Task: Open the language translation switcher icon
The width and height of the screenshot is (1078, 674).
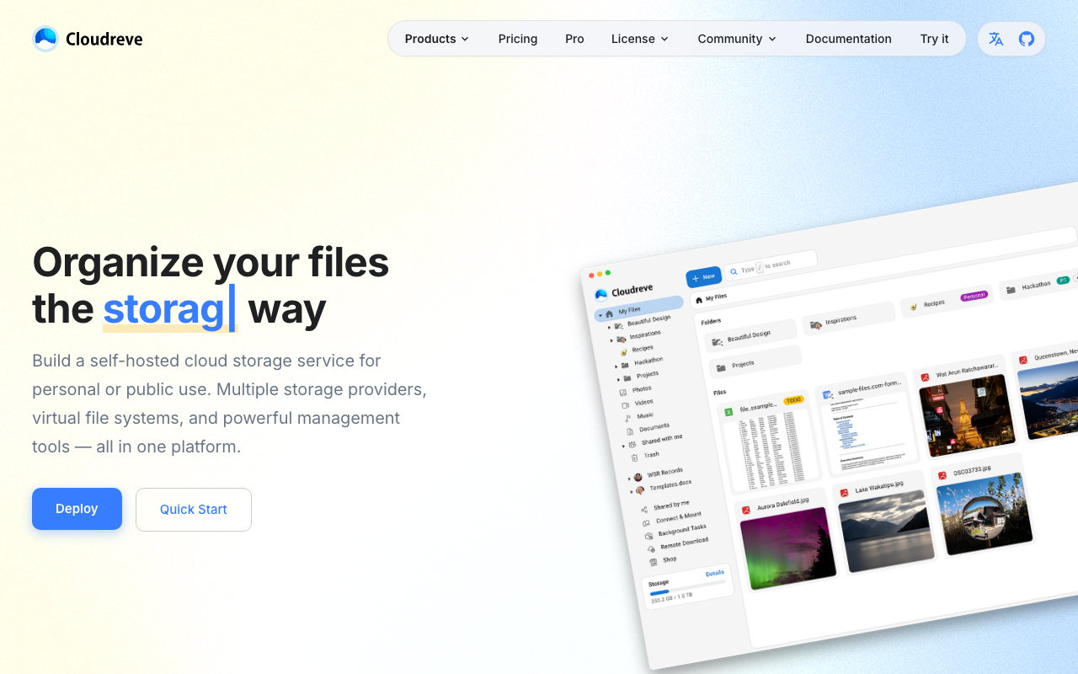Action: (996, 39)
